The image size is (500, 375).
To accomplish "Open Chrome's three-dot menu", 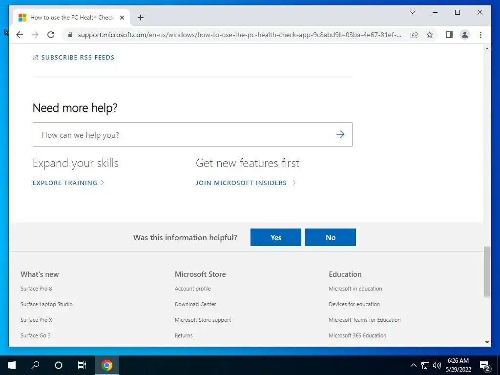I will pyautogui.click(x=480, y=35).
